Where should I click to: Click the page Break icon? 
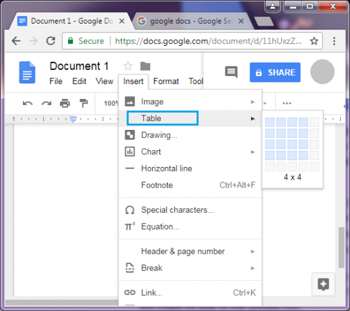[130, 268]
